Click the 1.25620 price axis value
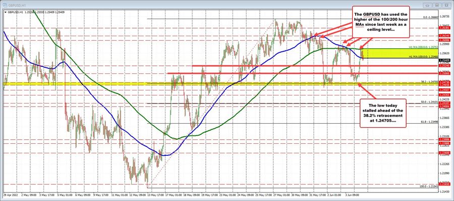This screenshot has width=454, height=201. pyautogui.click(x=445, y=53)
